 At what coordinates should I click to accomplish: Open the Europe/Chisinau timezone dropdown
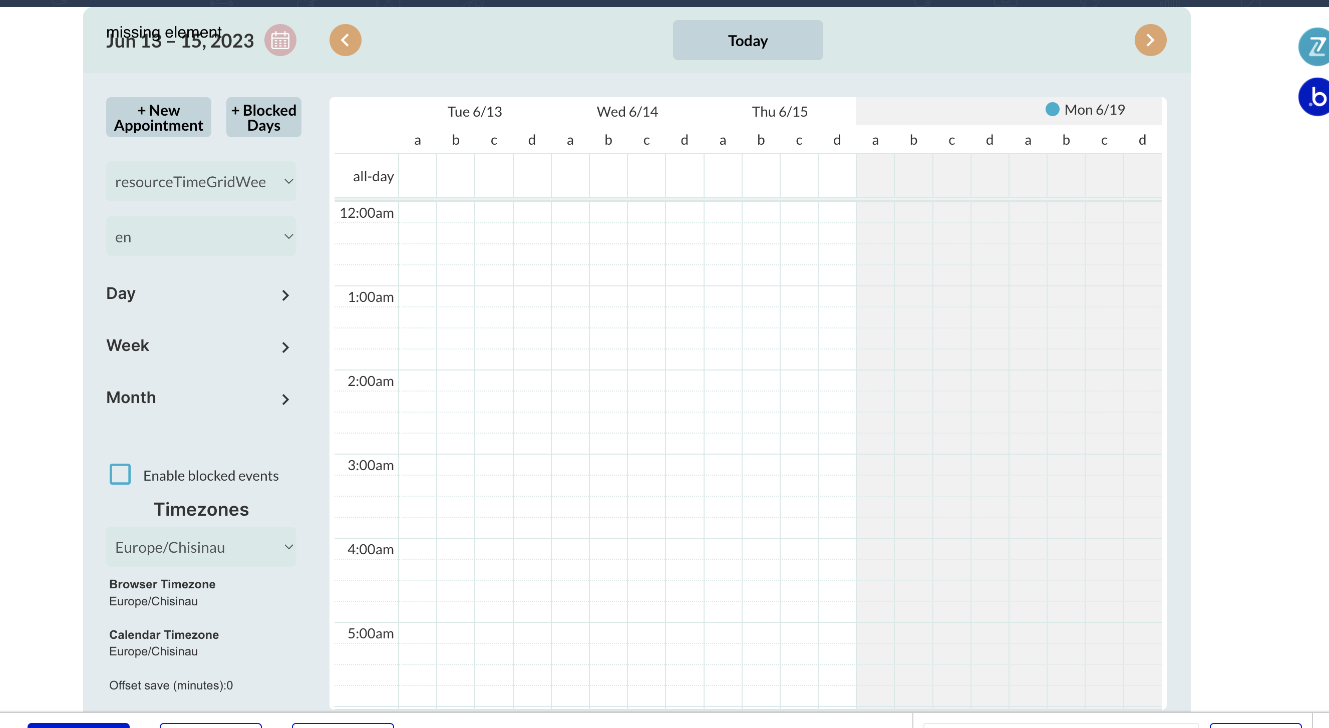click(201, 547)
